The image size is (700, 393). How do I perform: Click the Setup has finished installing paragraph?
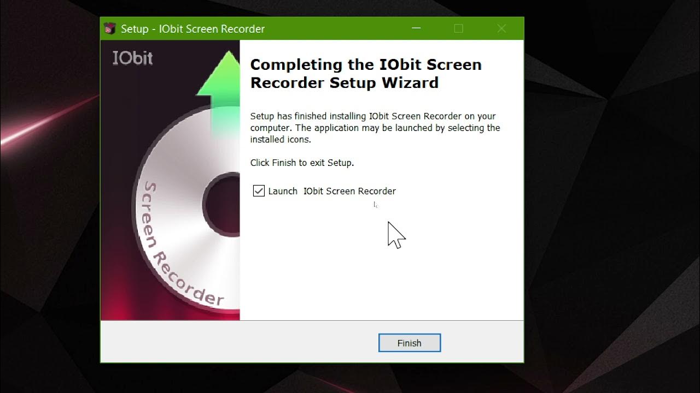point(375,128)
